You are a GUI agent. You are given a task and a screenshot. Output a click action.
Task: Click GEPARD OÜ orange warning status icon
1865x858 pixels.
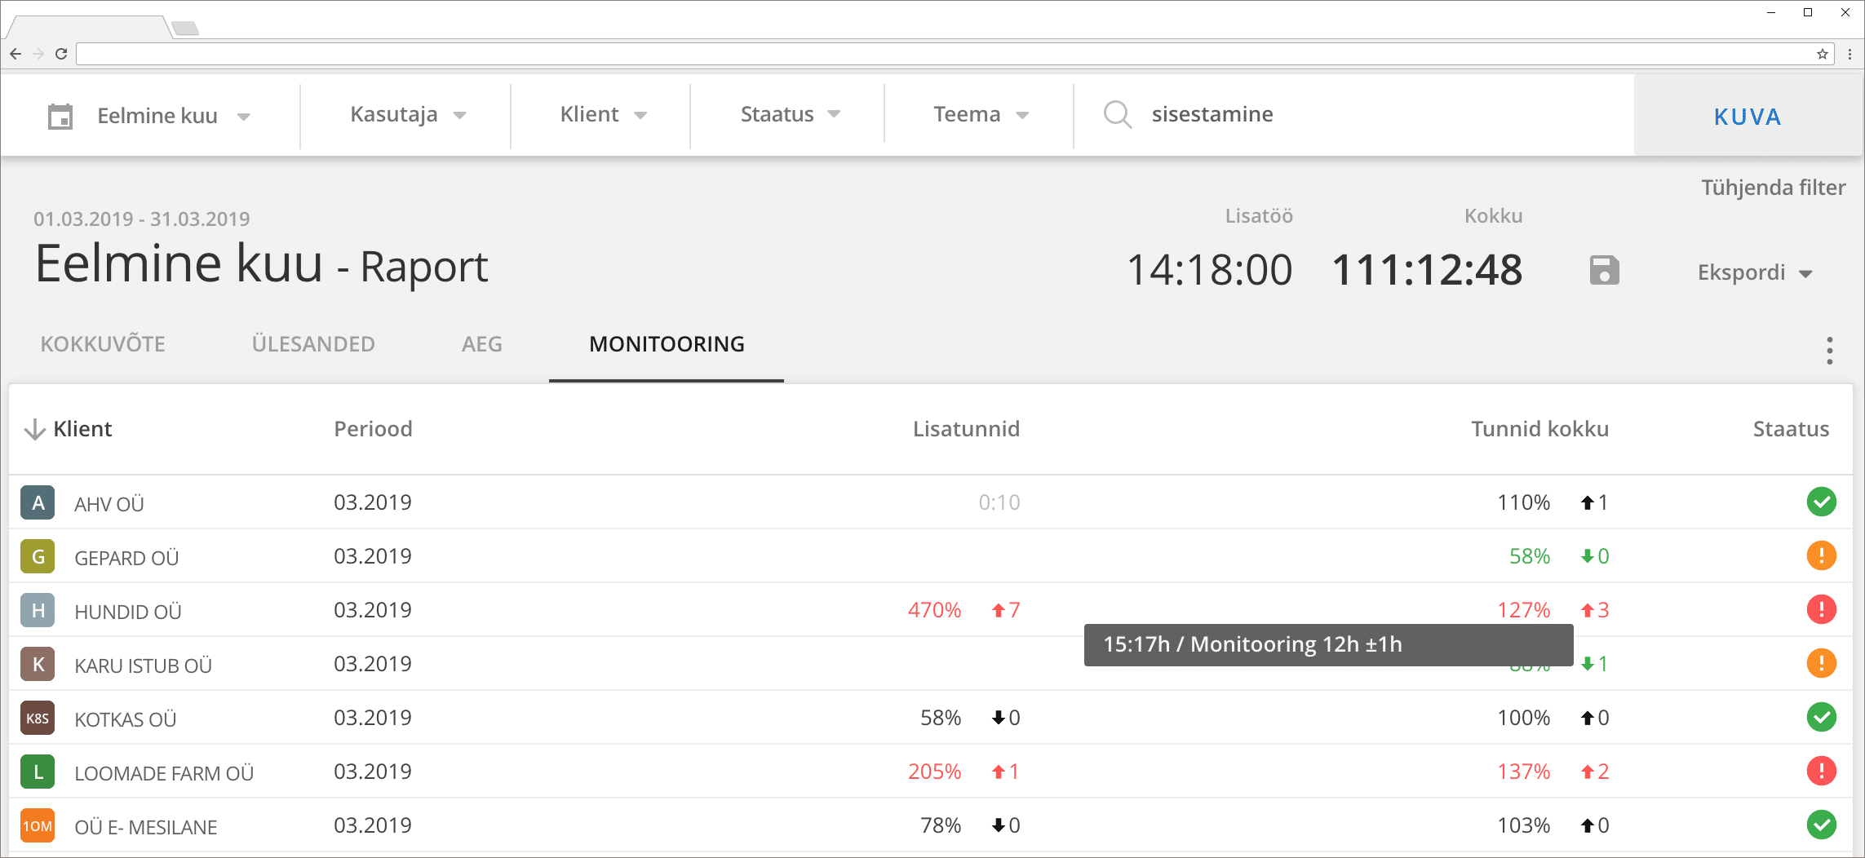tap(1821, 555)
